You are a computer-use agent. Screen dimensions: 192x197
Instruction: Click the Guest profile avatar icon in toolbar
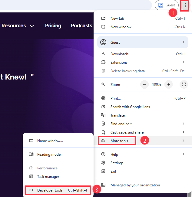tap(161, 5)
